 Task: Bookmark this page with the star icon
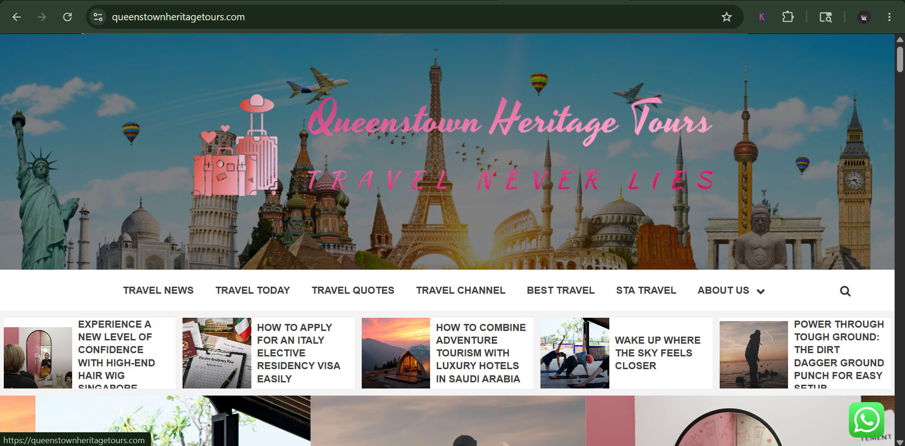[727, 17]
